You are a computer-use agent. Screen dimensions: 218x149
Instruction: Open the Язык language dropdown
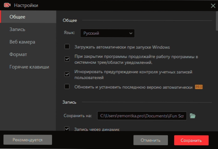click(x=107, y=33)
